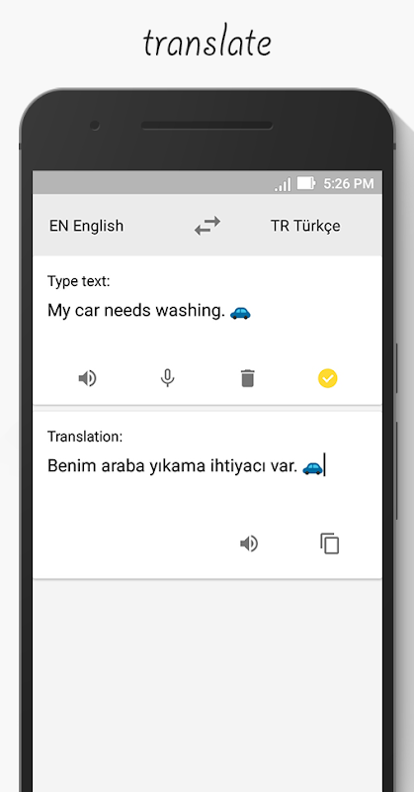The height and width of the screenshot is (792, 414).
Task: Tap the yellow checkmark confirm button
Action: [328, 378]
